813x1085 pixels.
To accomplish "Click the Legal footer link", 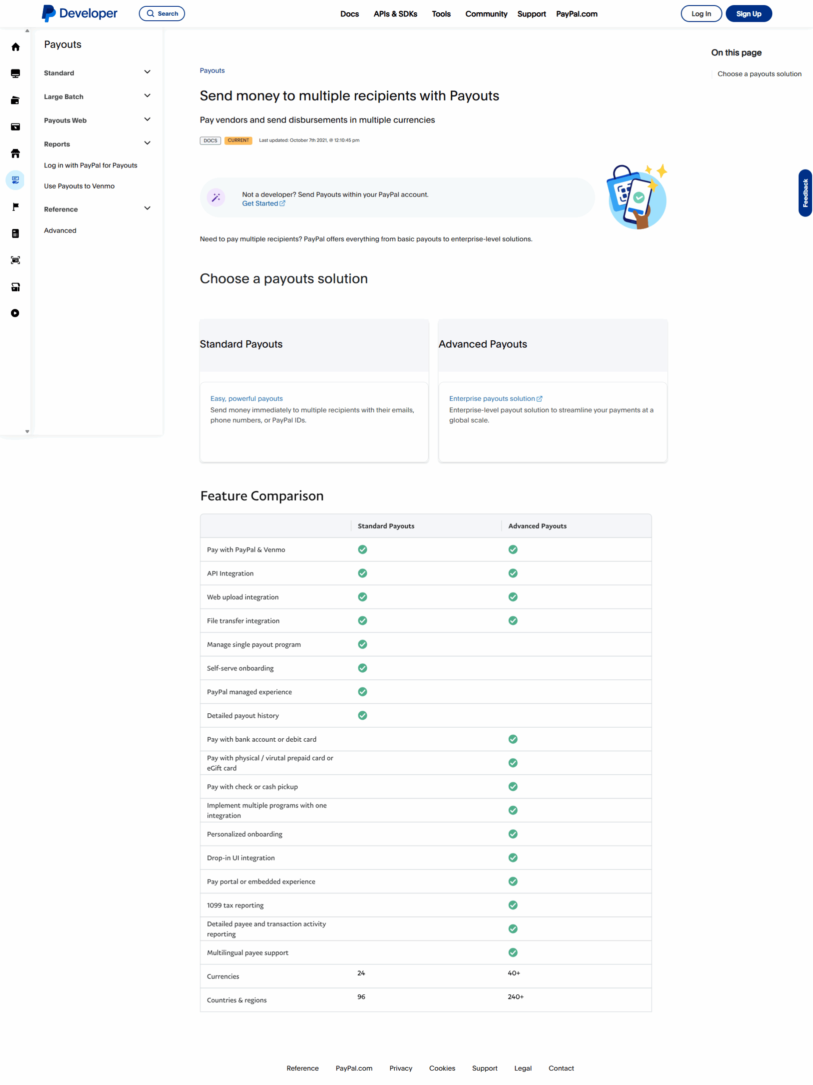I will (x=523, y=1068).
